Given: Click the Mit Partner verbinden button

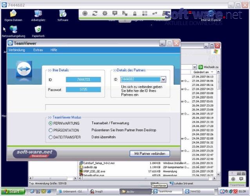Looking at the screenshot, I should pos(150,154).
